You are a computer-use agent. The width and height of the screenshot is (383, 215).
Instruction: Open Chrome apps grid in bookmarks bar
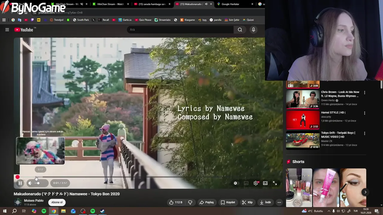pos(4,20)
